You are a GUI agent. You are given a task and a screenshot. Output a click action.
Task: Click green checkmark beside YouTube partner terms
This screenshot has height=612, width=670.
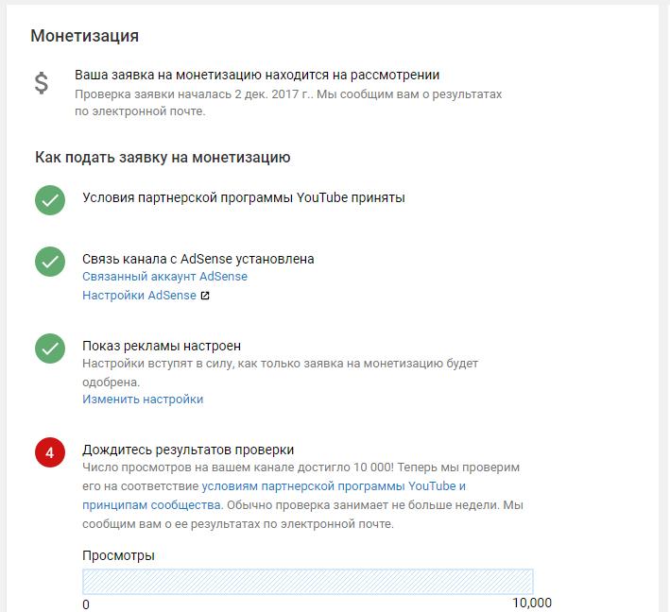50,200
